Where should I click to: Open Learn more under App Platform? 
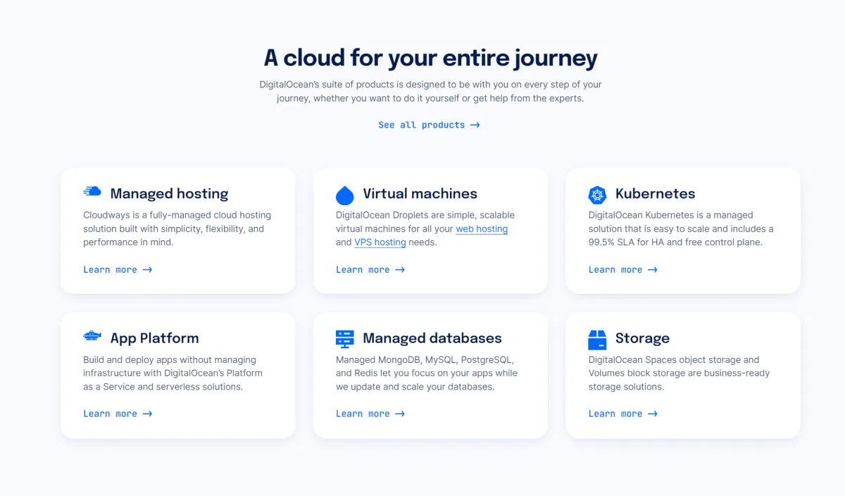click(118, 414)
